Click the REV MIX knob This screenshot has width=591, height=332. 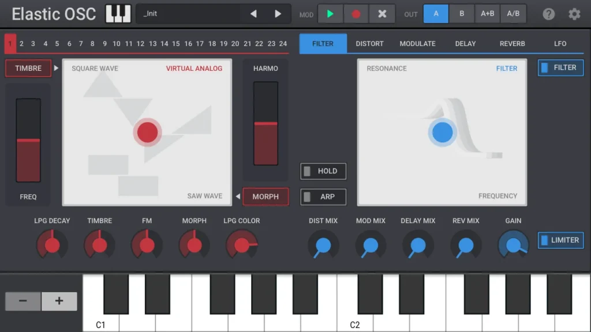point(466,245)
